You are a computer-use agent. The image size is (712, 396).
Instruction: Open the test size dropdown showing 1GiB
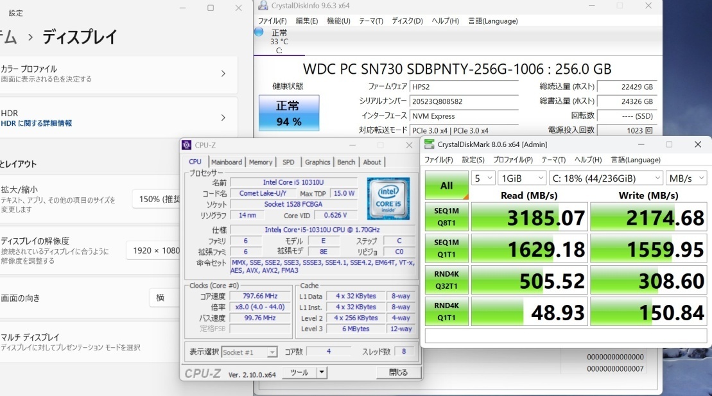pyautogui.click(x=522, y=178)
